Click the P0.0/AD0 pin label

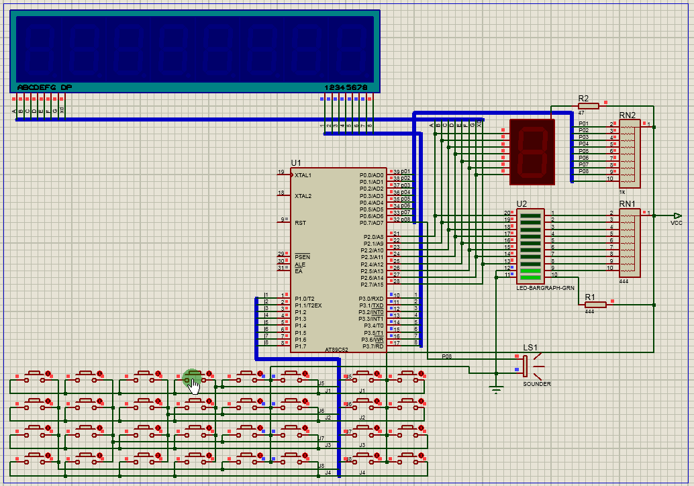tap(371, 175)
